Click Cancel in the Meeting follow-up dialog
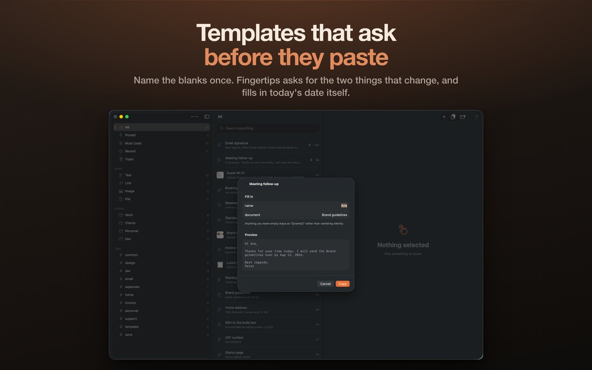The height and width of the screenshot is (370, 592). tap(325, 283)
